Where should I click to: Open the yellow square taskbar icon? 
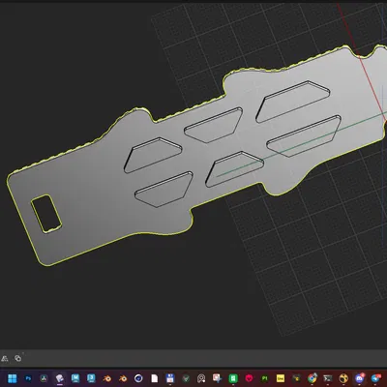281,378
